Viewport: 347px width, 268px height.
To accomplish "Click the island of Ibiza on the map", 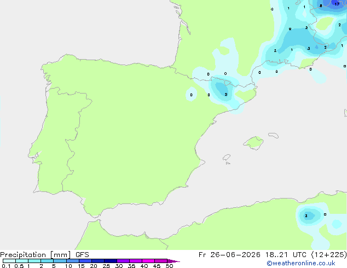I will tap(227, 158).
